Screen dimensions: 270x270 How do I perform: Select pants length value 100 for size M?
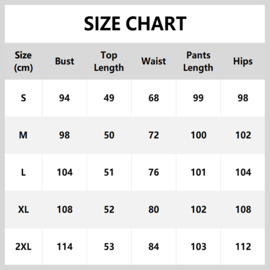198,135
